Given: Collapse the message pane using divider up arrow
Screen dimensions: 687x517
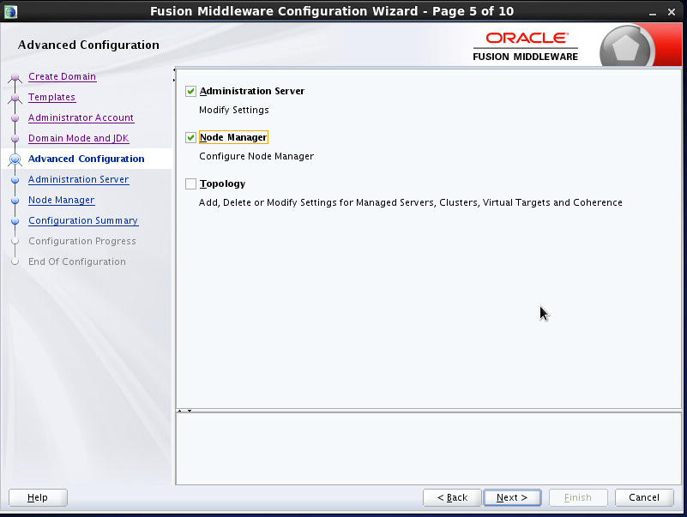Looking at the screenshot, I should click(180, 411).
